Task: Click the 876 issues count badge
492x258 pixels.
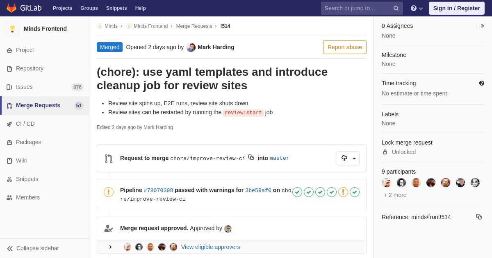Action: pyautogui.click(x=77, y=87)
